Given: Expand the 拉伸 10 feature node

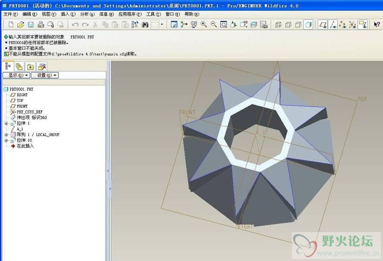Looking at the screenshot, I should (6, 140).
